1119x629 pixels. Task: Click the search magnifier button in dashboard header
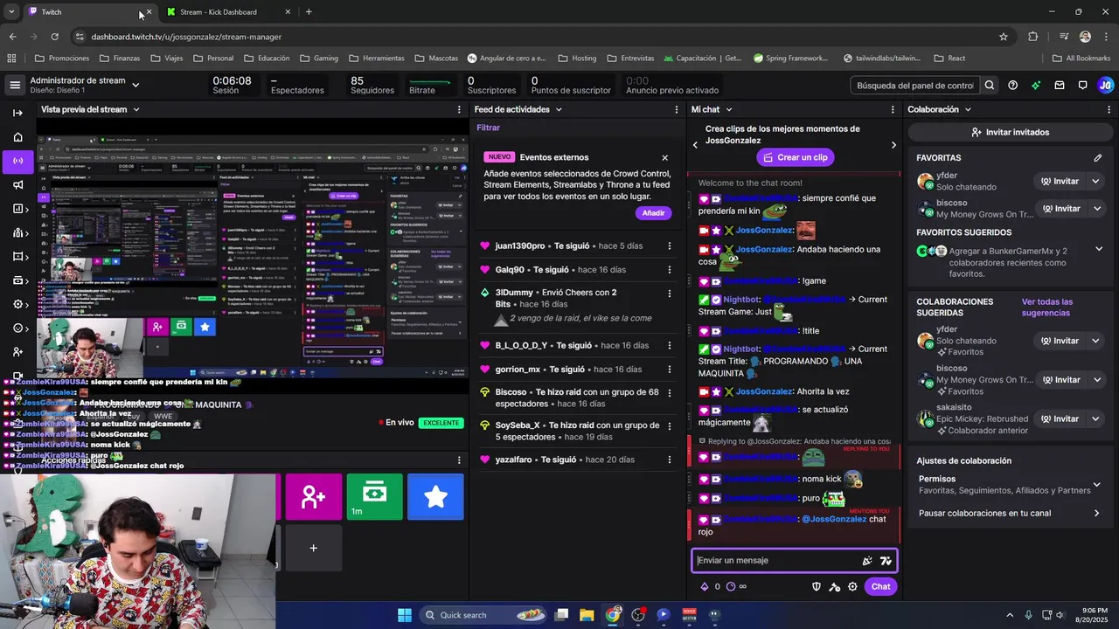(989, 86)
